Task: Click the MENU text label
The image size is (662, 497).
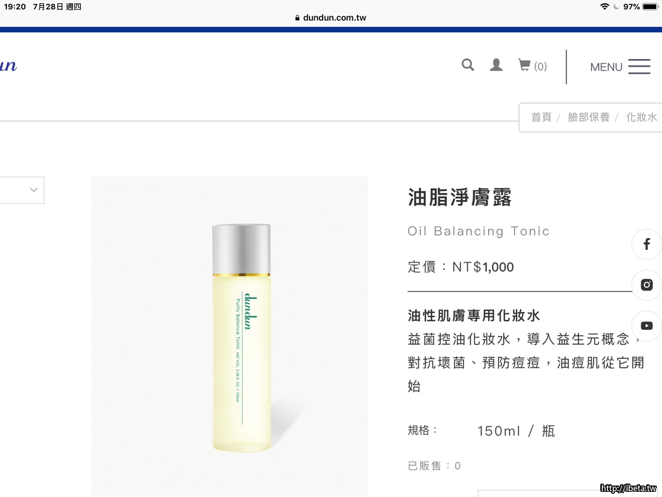Action: click(x=606, y=67)
